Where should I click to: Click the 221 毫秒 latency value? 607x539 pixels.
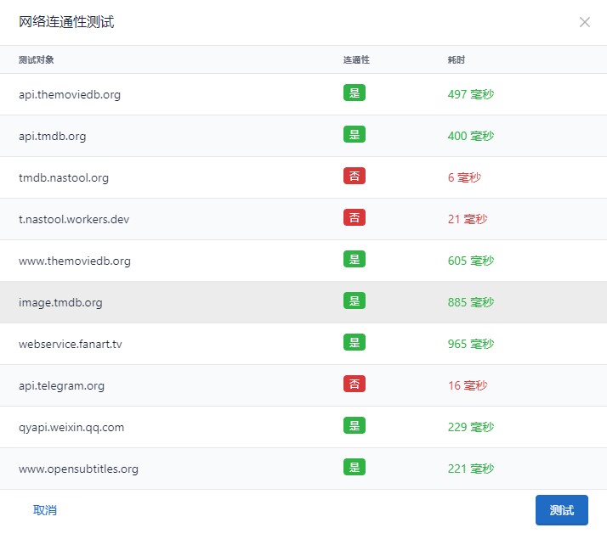click(x=471, y=469)
